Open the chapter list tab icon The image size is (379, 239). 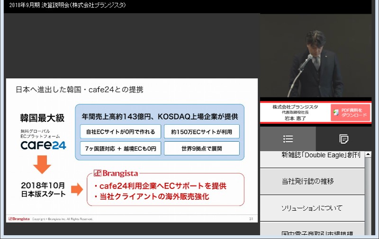click(x=288, y=139)
